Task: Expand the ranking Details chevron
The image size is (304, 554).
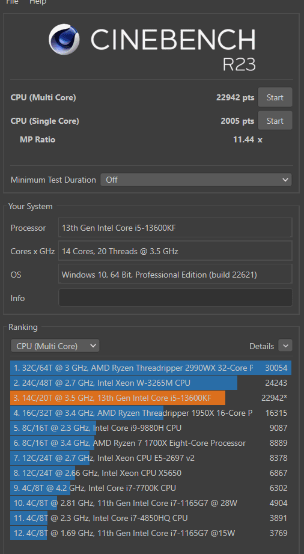Action: pos(285,346)
